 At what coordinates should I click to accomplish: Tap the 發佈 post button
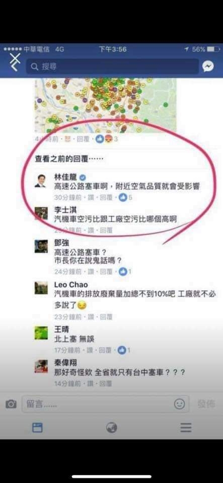click(206, 404)
